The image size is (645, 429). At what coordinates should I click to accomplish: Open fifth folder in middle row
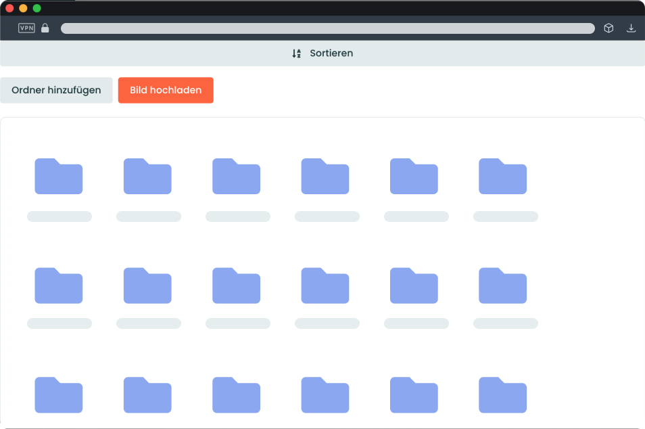point(414,286)
